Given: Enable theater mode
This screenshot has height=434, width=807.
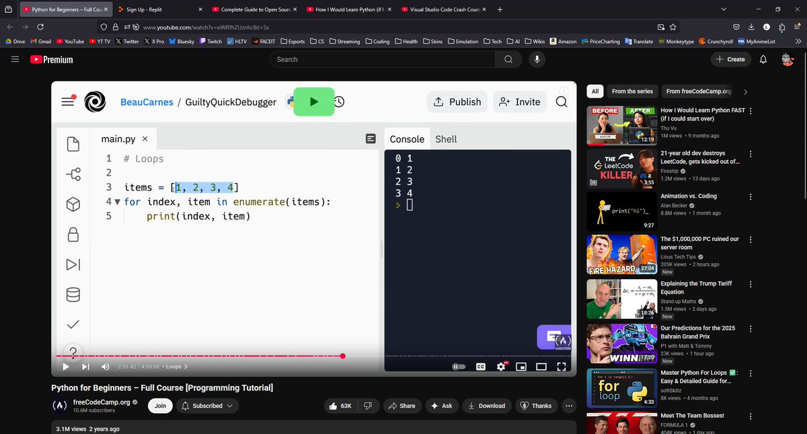Looking at the screenshot, I should point(541,367).
